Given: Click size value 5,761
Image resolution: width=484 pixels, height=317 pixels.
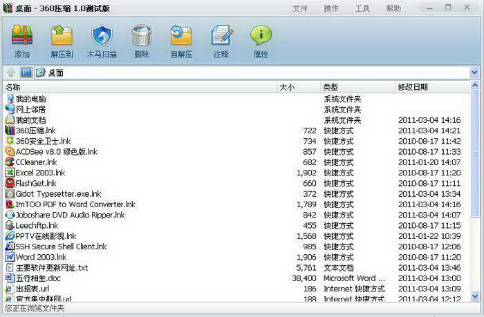Looking at the screenshot, I should point(306,268).
